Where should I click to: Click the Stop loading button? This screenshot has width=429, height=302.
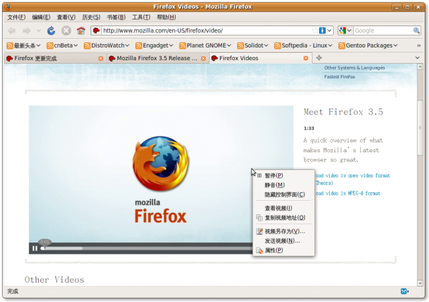pos(66,31)
